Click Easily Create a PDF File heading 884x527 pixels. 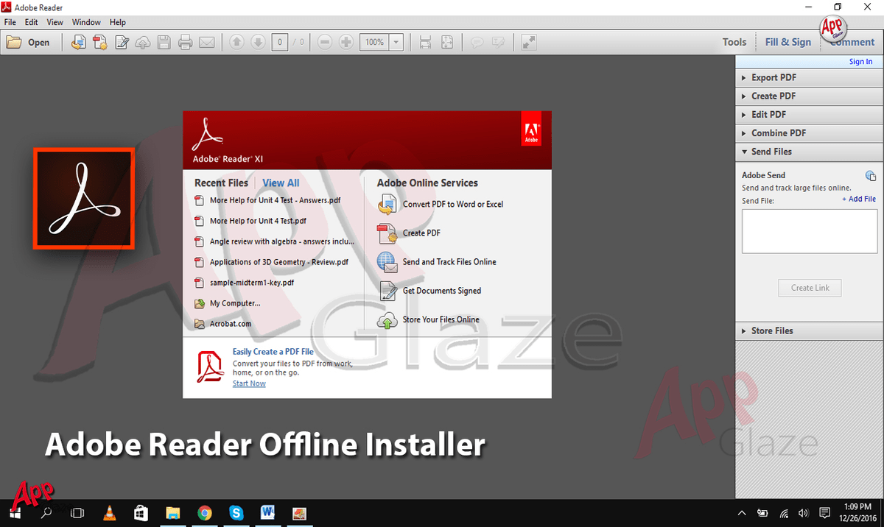coord(273,352)
